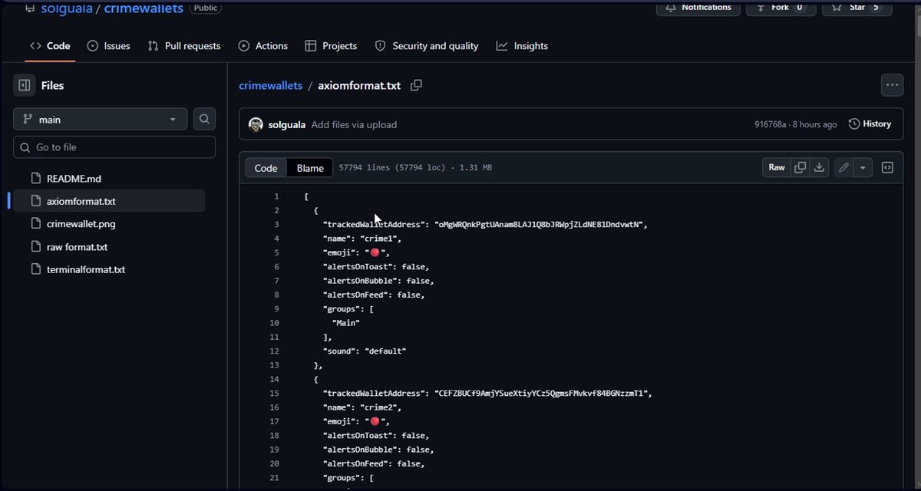
Task: Switch to Blame view
Action: 310,168
